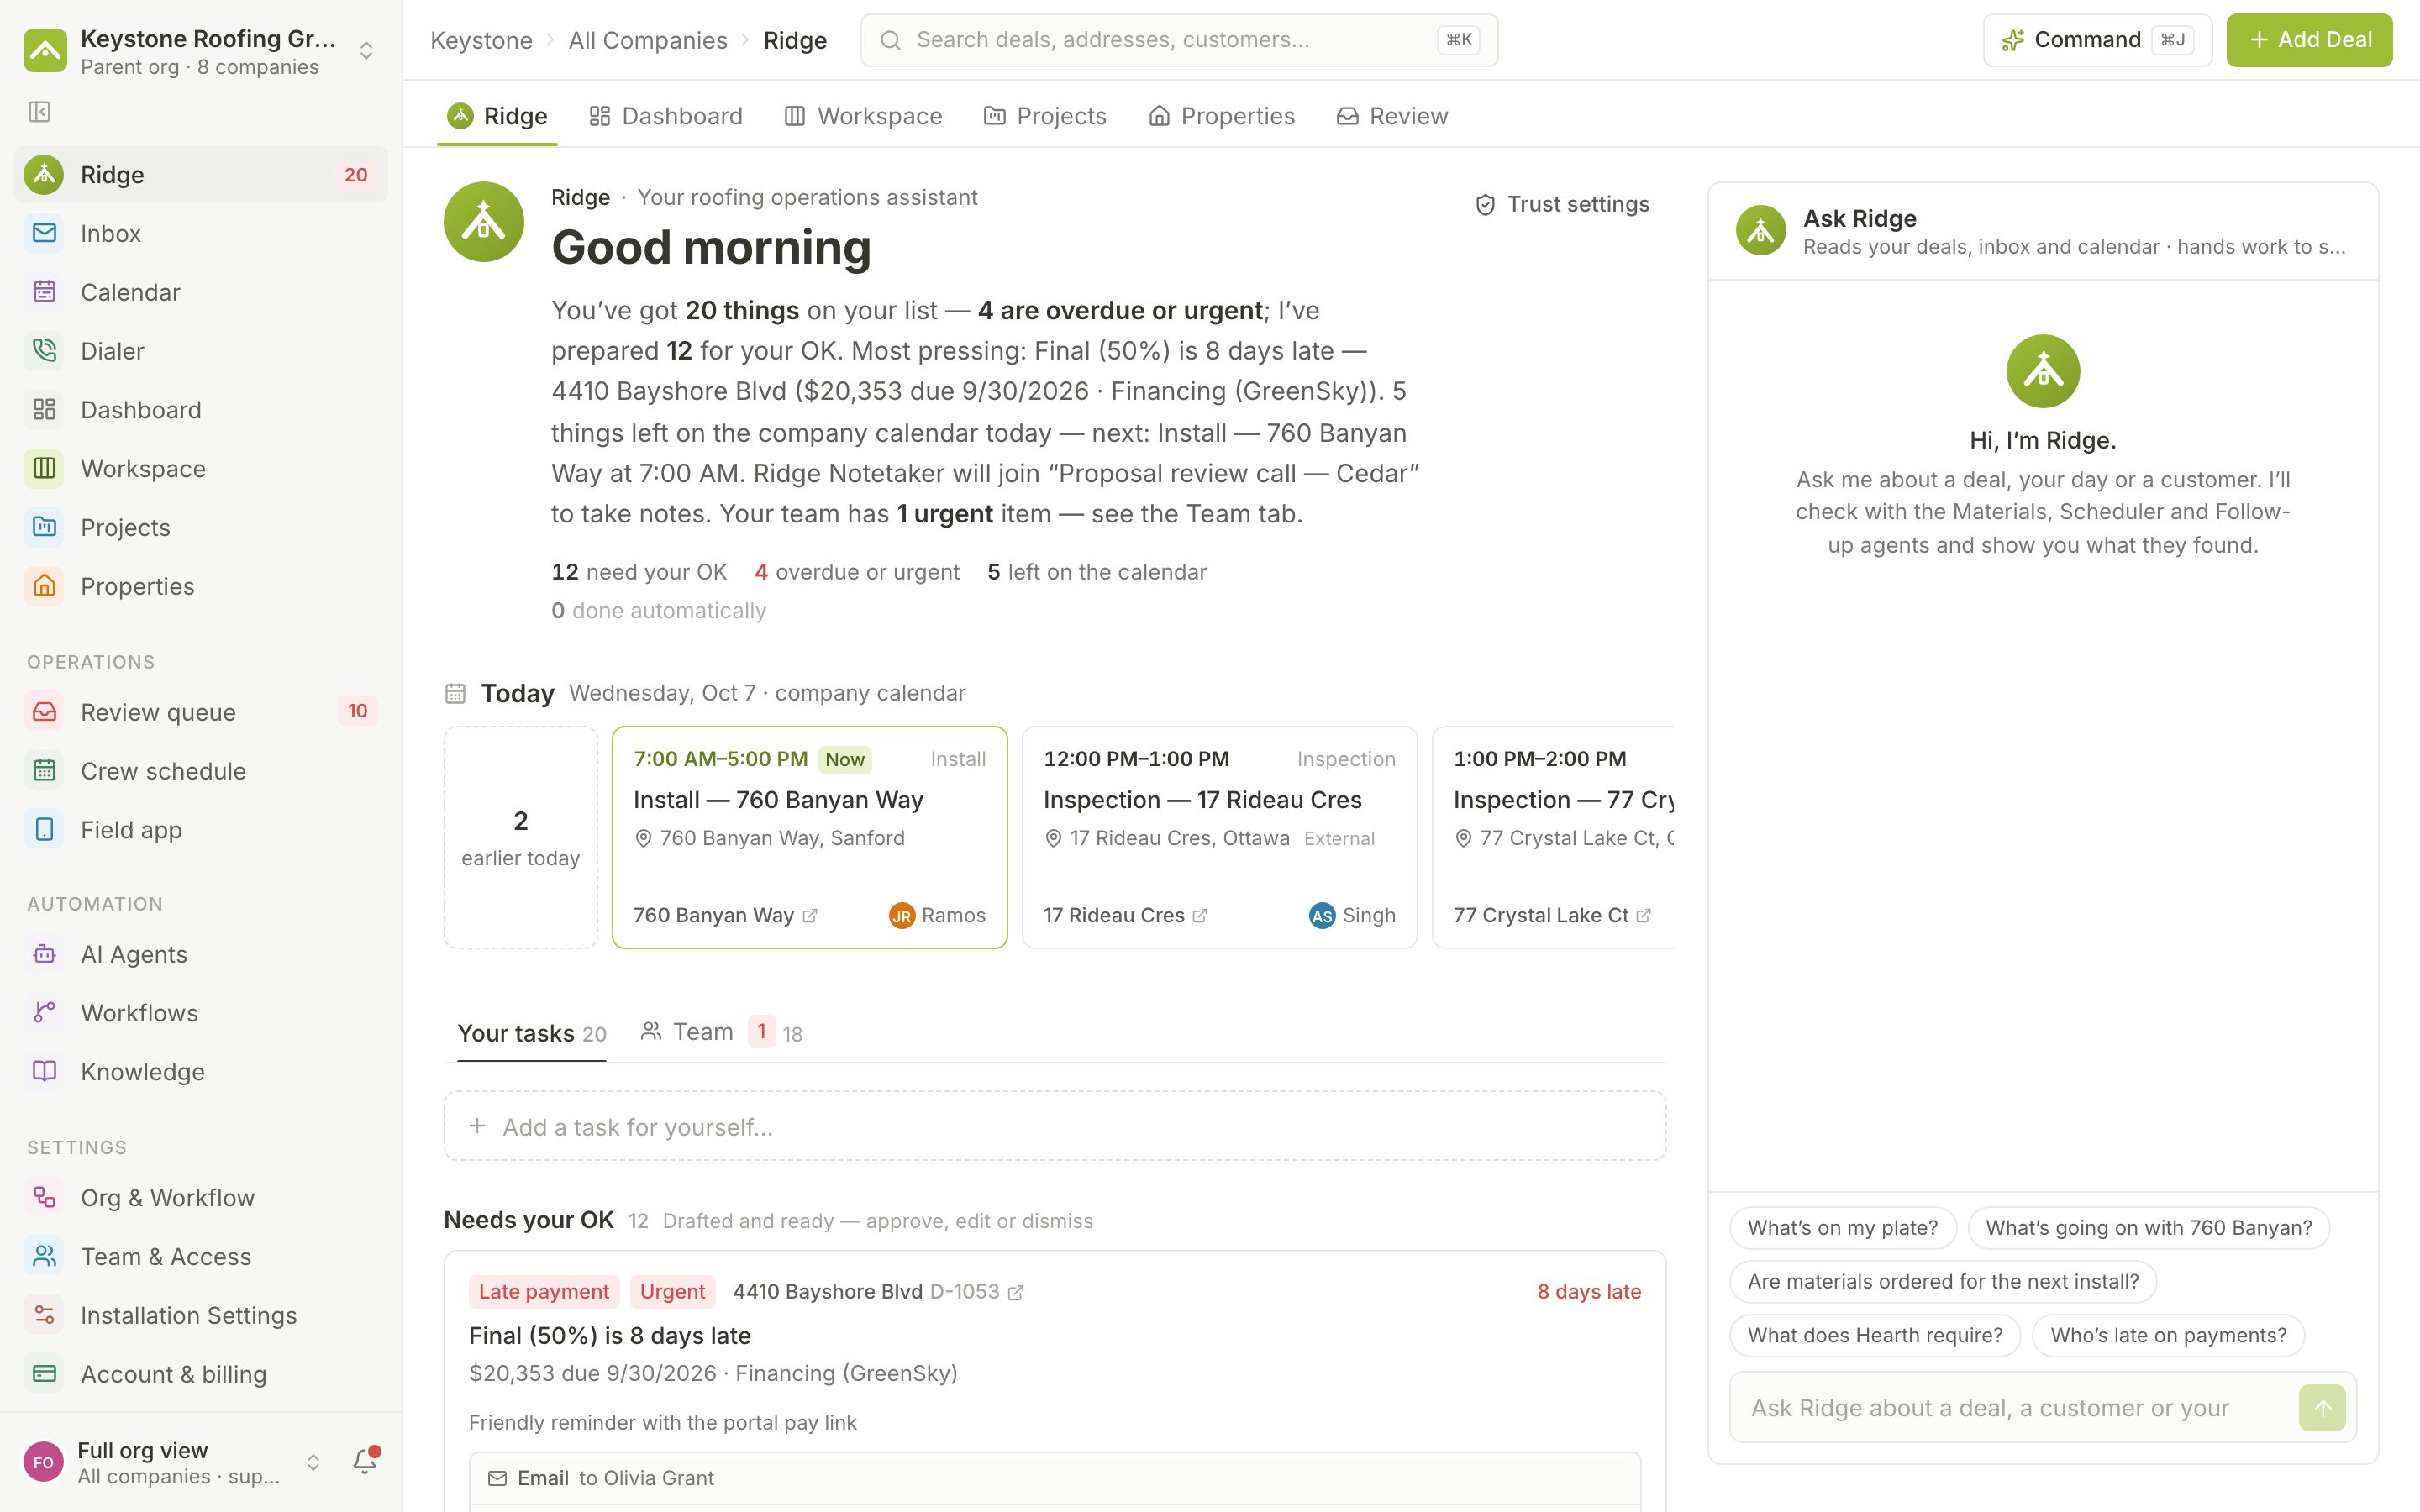Click the Add Deal button
2420x1512 pixels.
(2309, 40)
